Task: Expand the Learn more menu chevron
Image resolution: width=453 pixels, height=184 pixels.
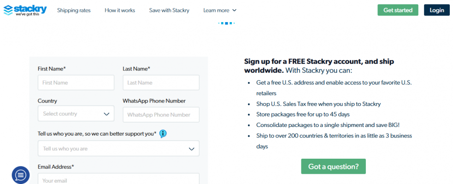Action: [x=234, y=10]
